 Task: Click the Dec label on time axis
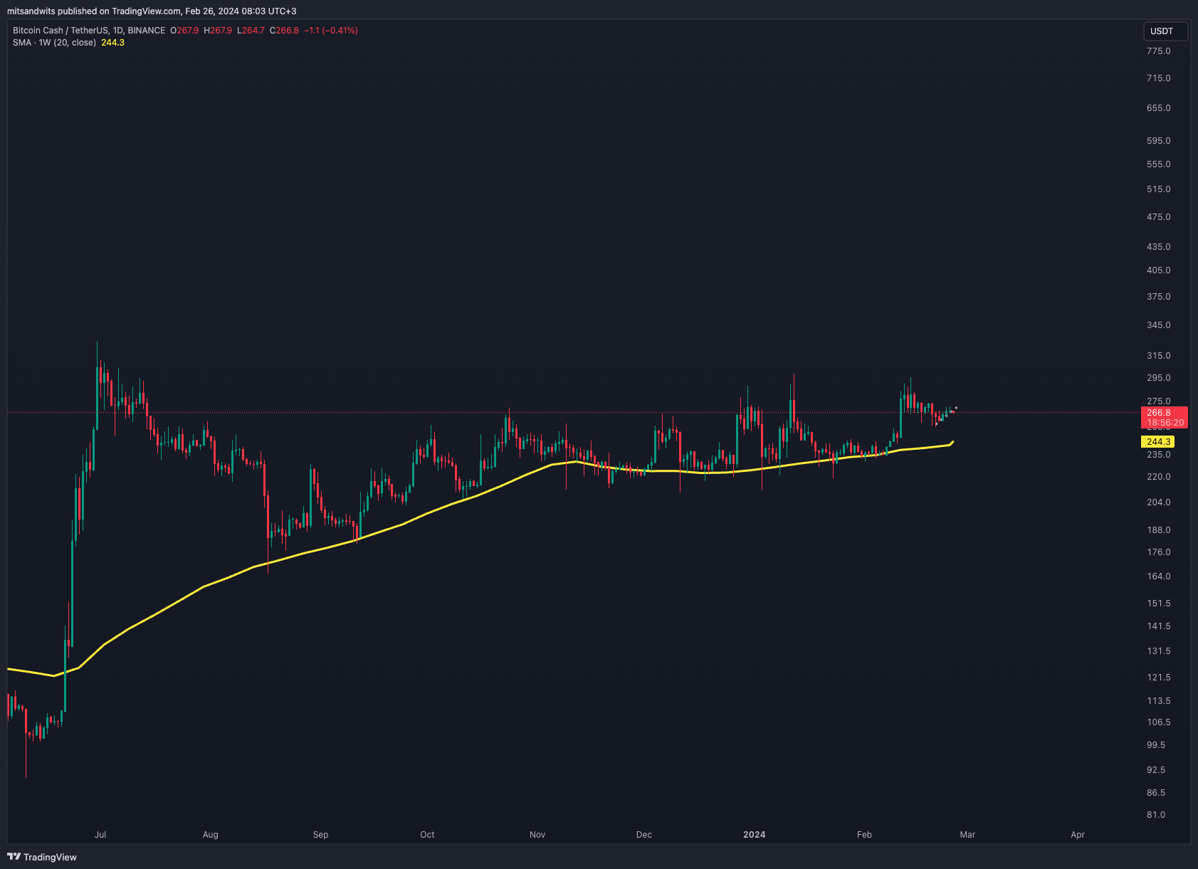644,835
